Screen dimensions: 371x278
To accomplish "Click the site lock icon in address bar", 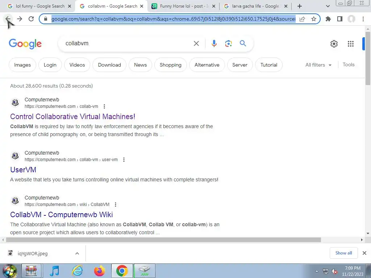I will tap(46, 19).
